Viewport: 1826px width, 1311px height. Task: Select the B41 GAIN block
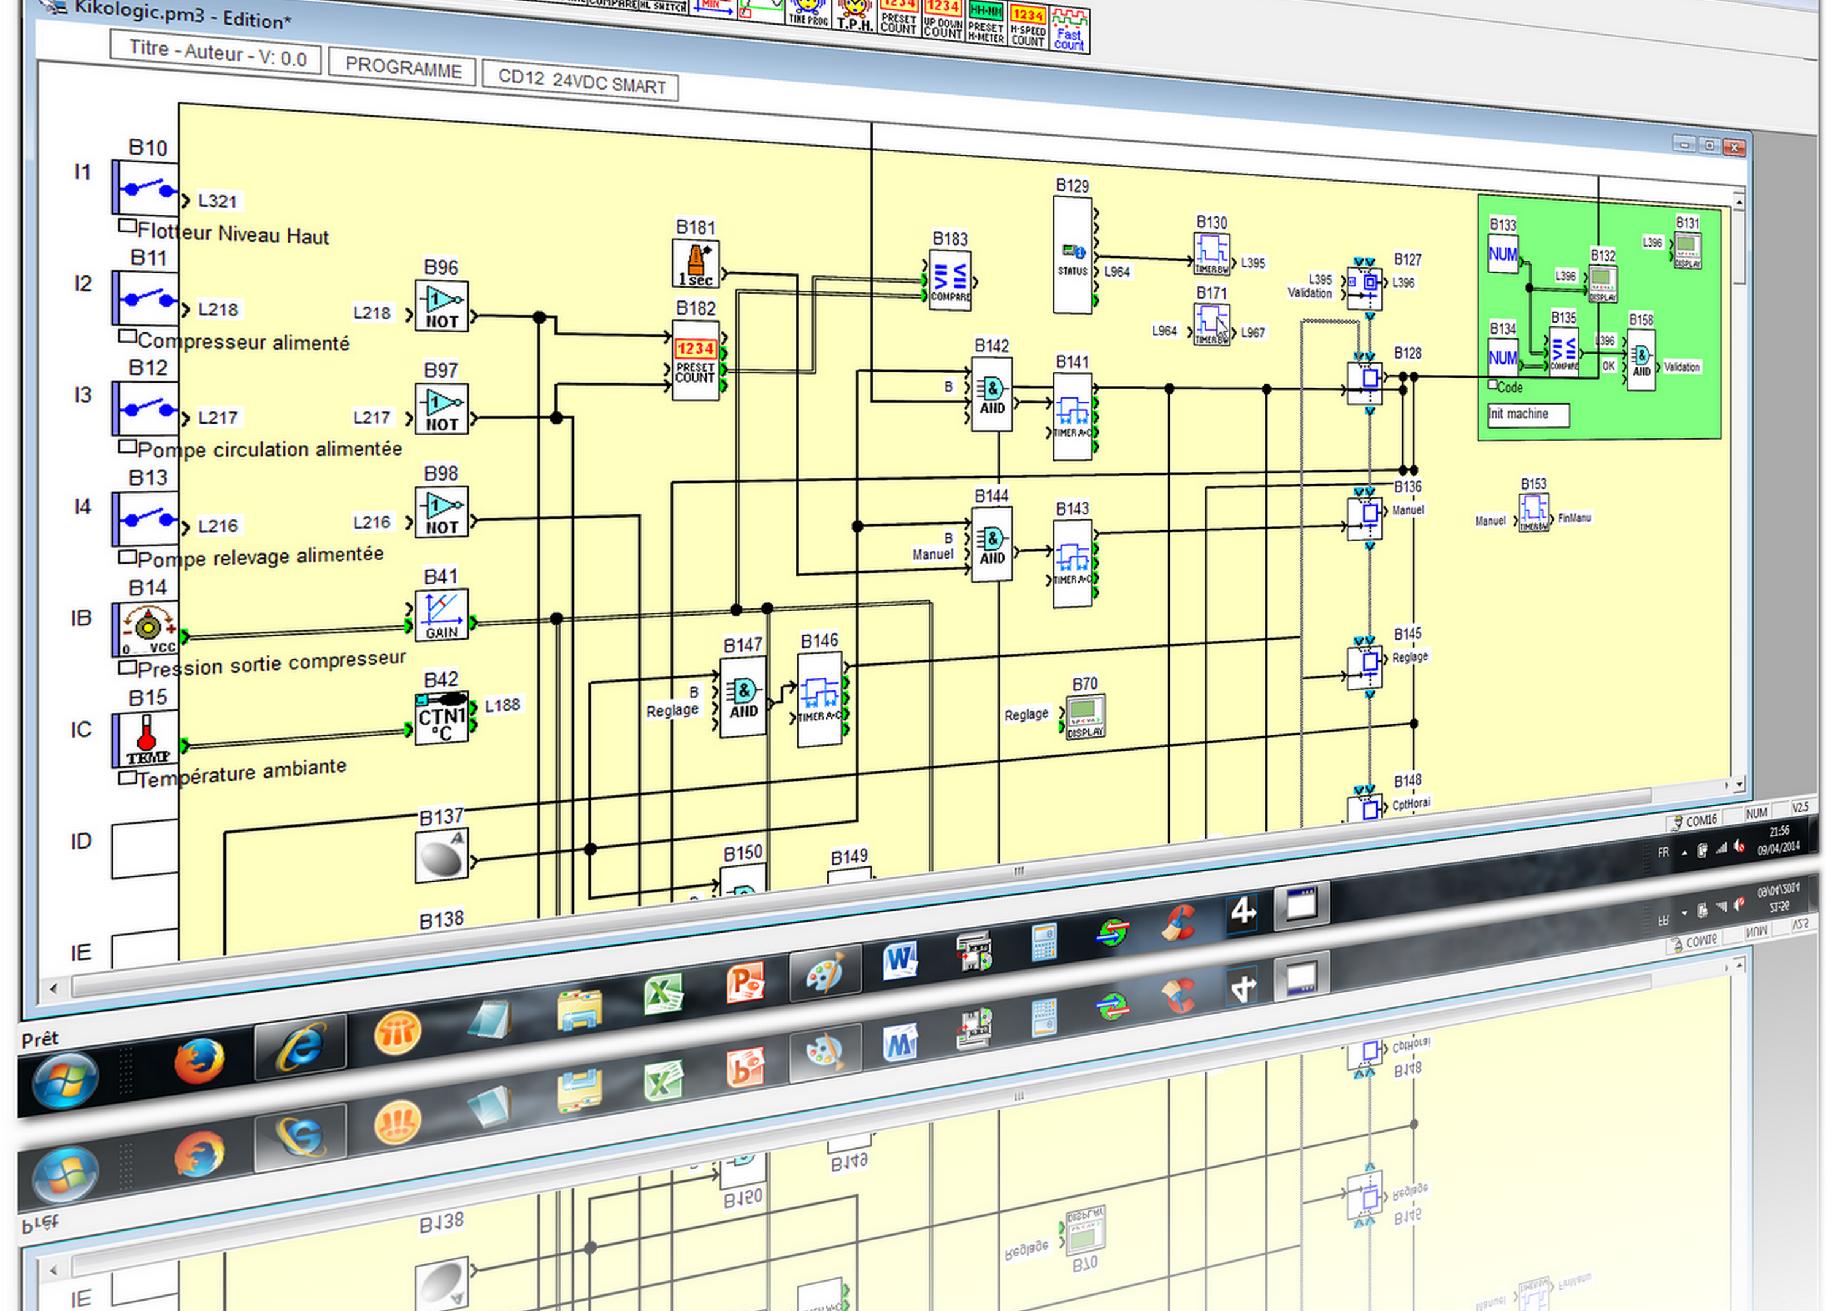pos(441,615)
